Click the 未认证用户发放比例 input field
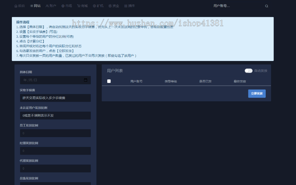Image resolution: width=296 pixels, height=185 pixels. point(55,115)
